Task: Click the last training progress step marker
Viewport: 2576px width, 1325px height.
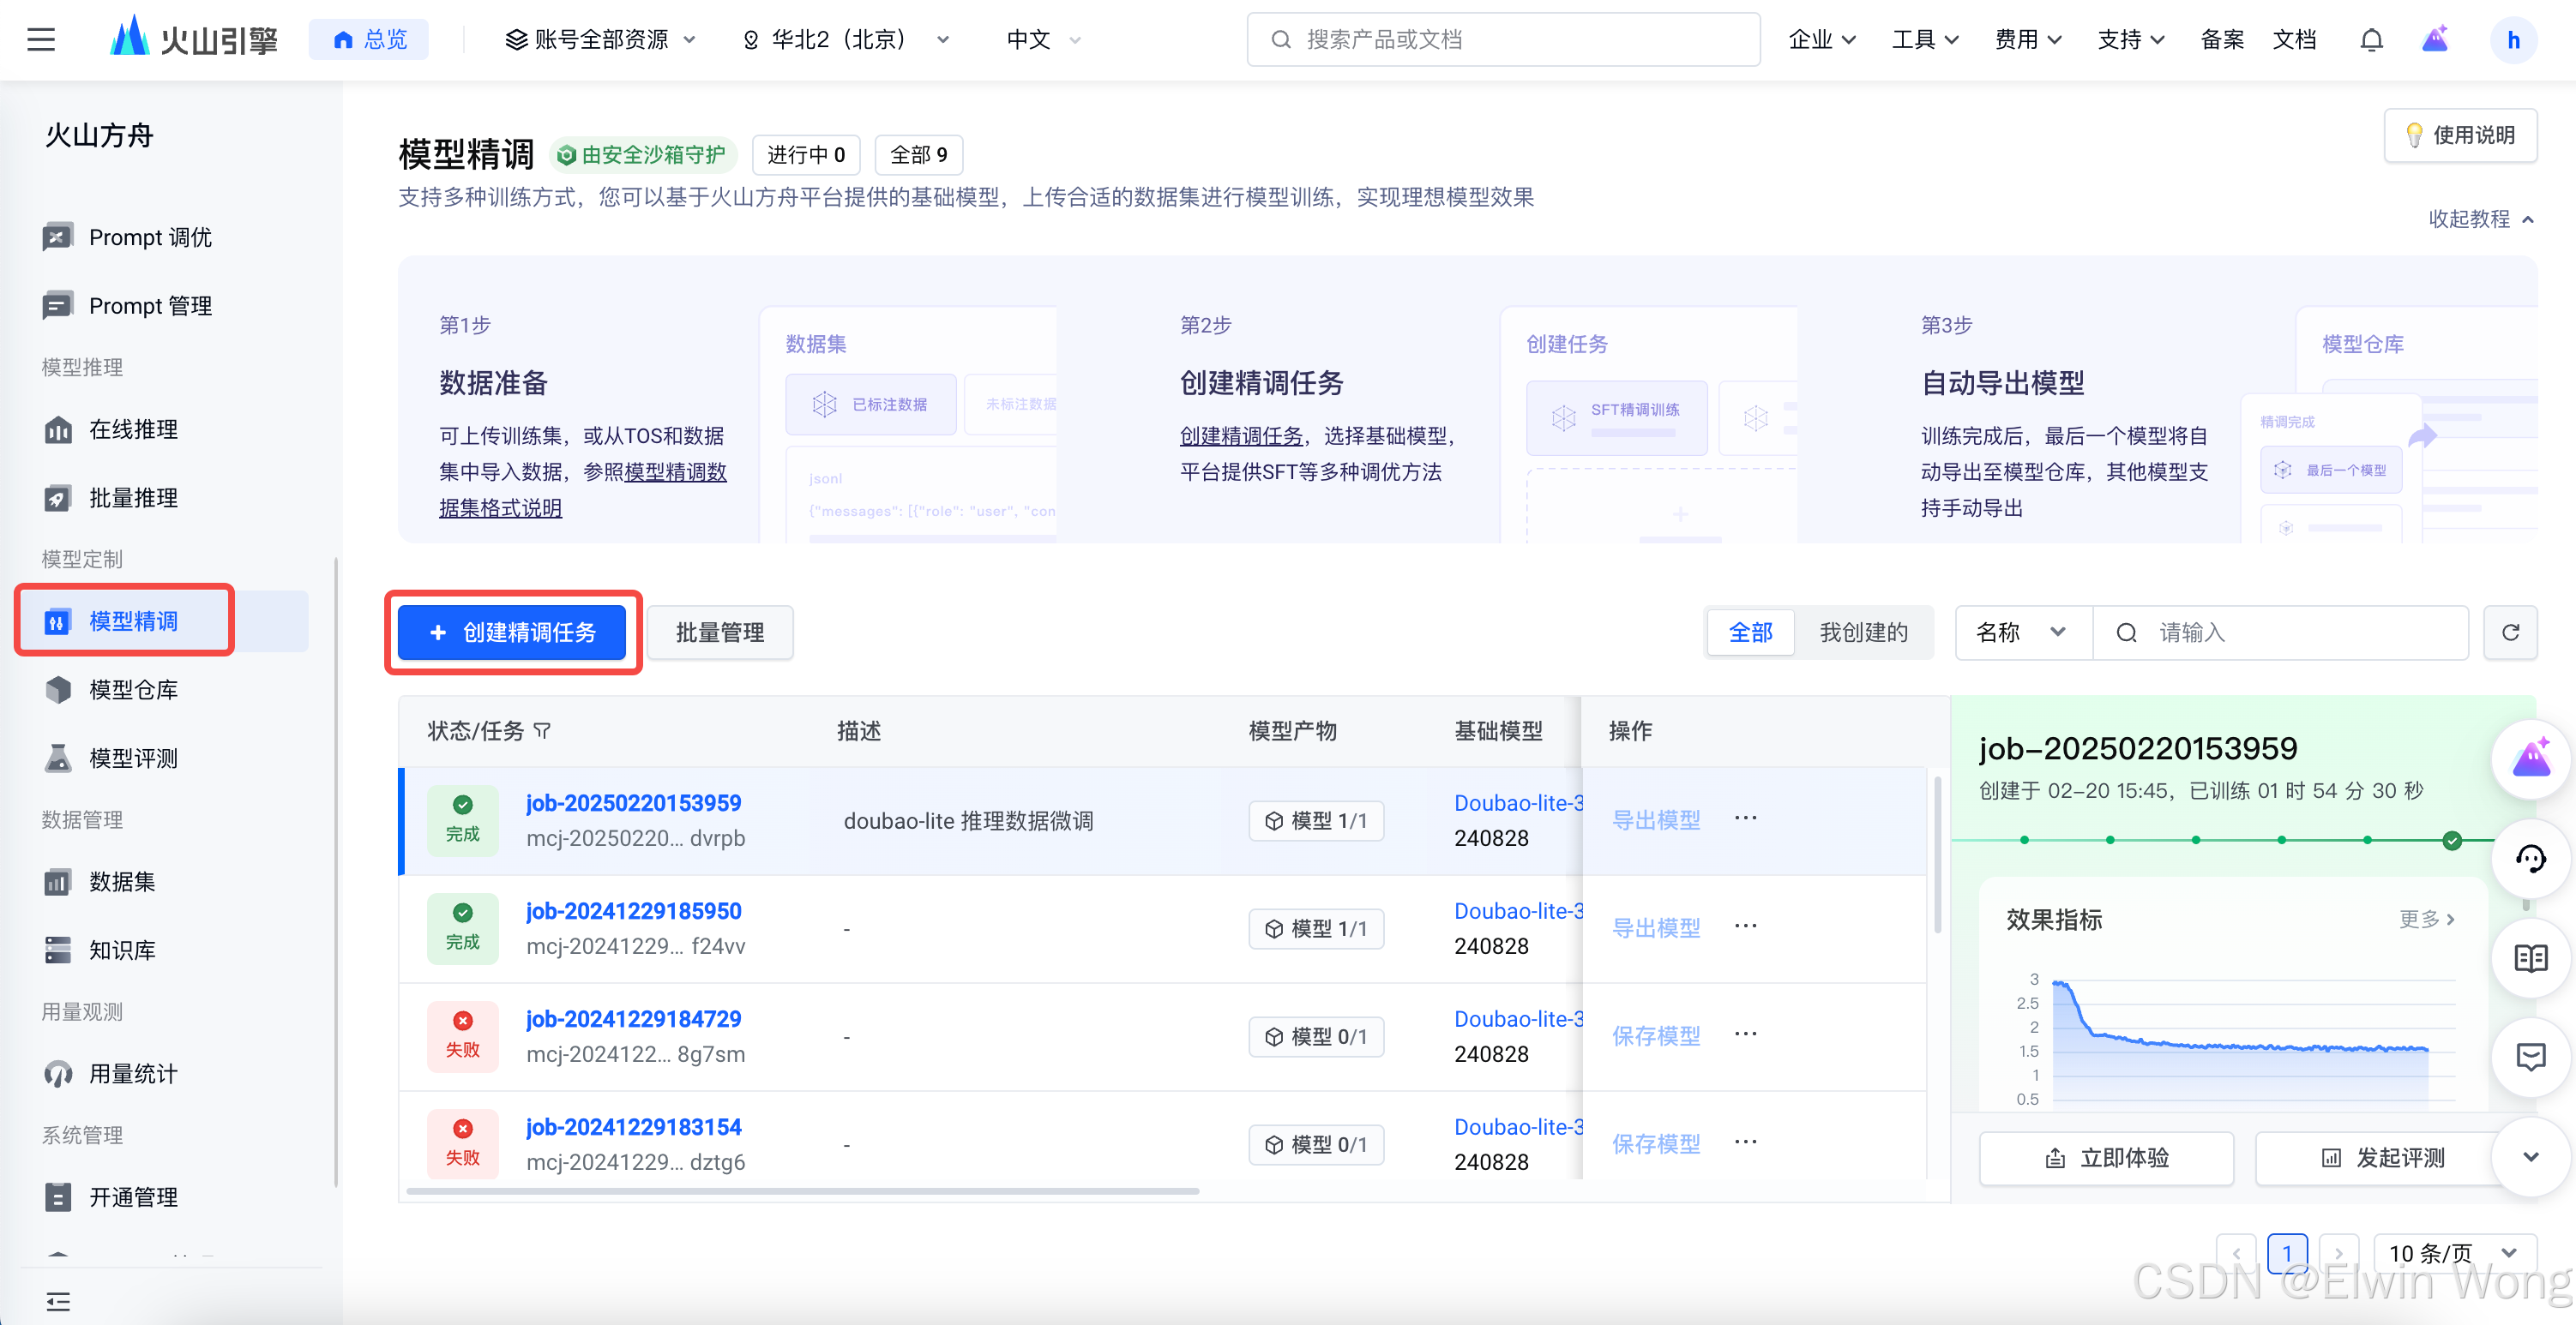Action: pyautogui.click(x=2452, y=841)
